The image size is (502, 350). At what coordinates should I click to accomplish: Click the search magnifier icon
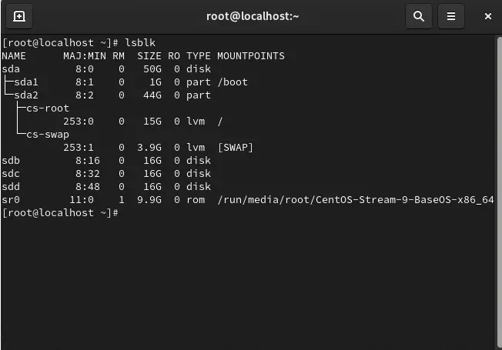click(x=418, y=15)
